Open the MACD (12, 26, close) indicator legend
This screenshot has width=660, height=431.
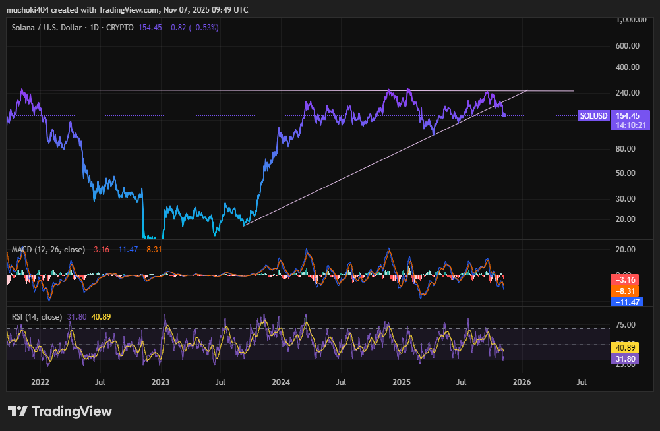pos(48,250)
